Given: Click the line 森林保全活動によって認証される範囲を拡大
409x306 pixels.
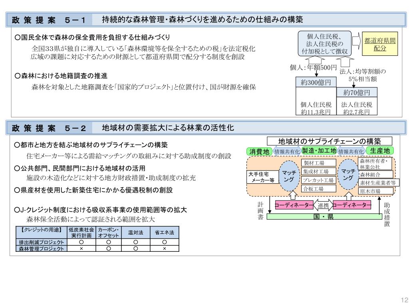Looking at the screenshot, I should point(91,219).
